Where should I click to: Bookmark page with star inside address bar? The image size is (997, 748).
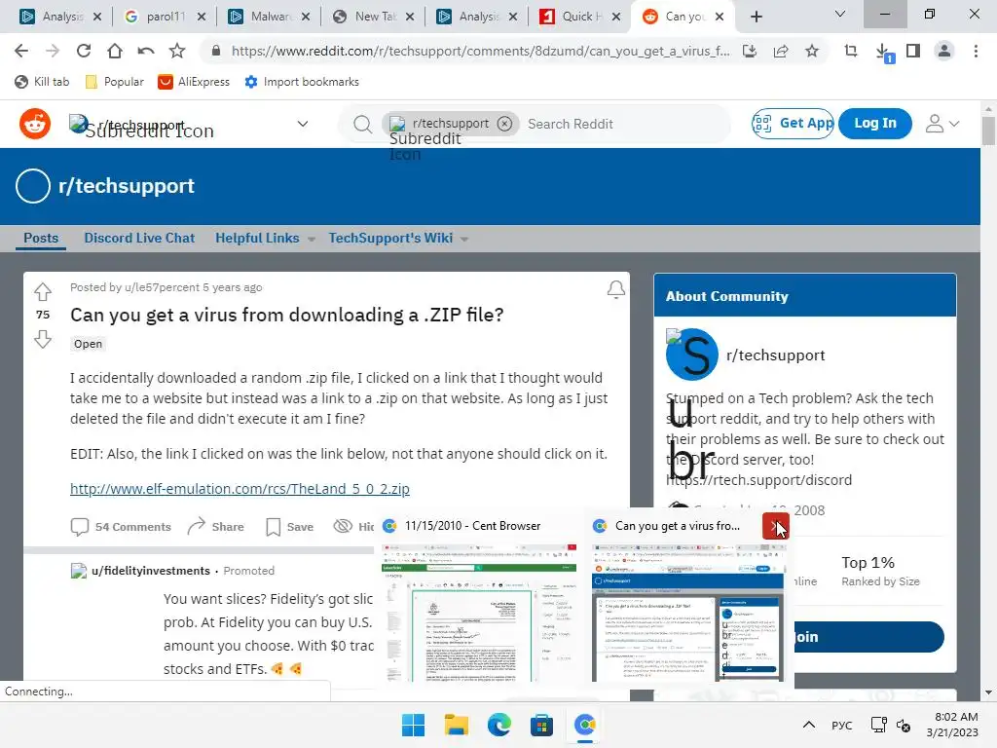(x=812, y=51)
